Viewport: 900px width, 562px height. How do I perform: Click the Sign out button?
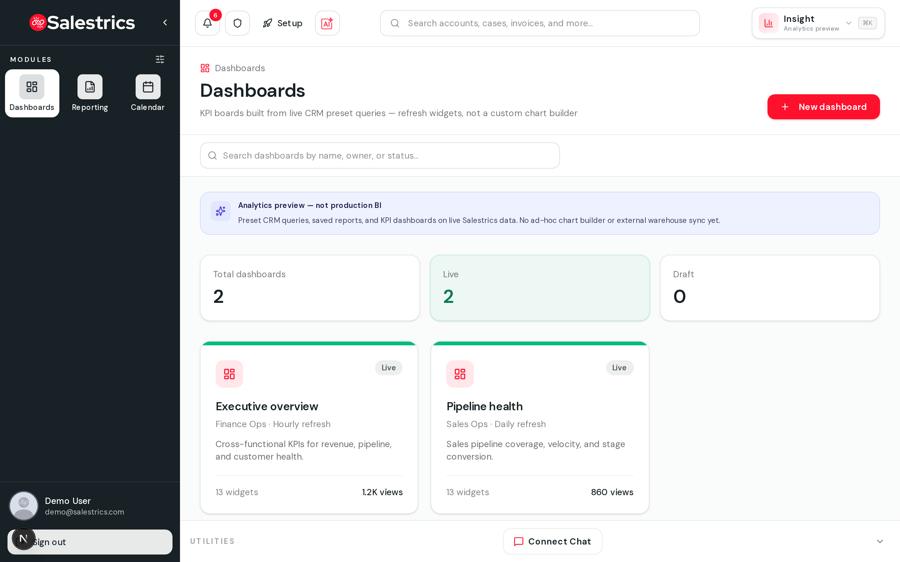click(x=90, y=542)
